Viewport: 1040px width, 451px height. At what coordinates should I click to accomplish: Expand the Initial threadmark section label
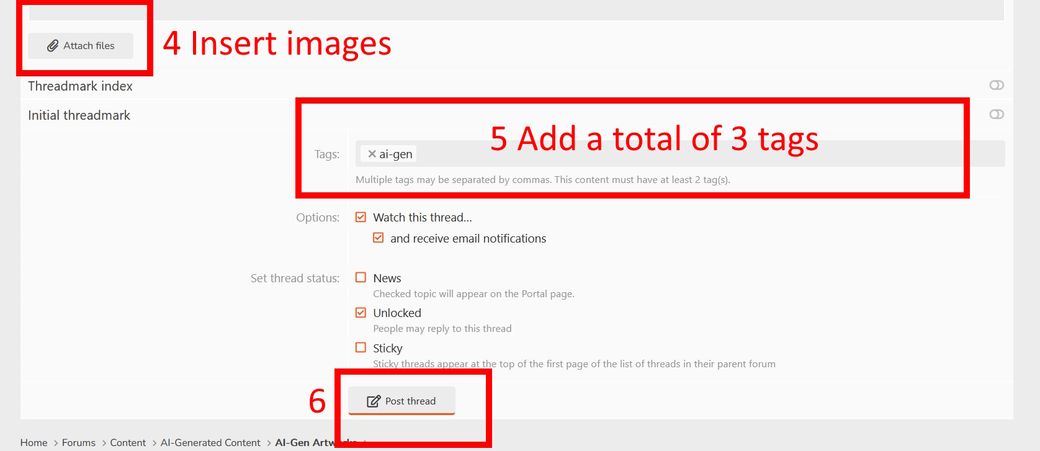79,115
